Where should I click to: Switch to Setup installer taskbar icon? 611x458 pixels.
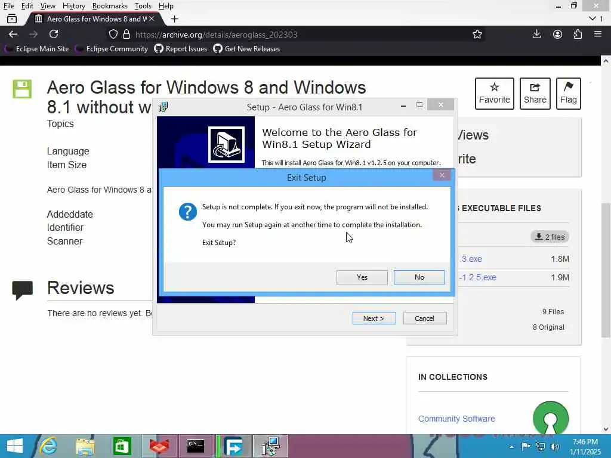pyautogui.click(x=270, y=446)
